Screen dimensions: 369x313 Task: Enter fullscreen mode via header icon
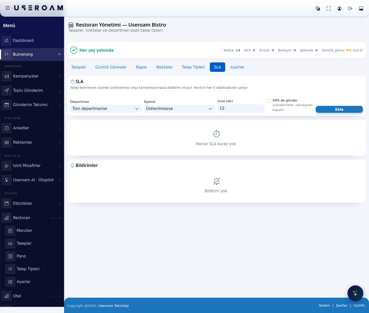pyautogui.click(x=329, y=8)
